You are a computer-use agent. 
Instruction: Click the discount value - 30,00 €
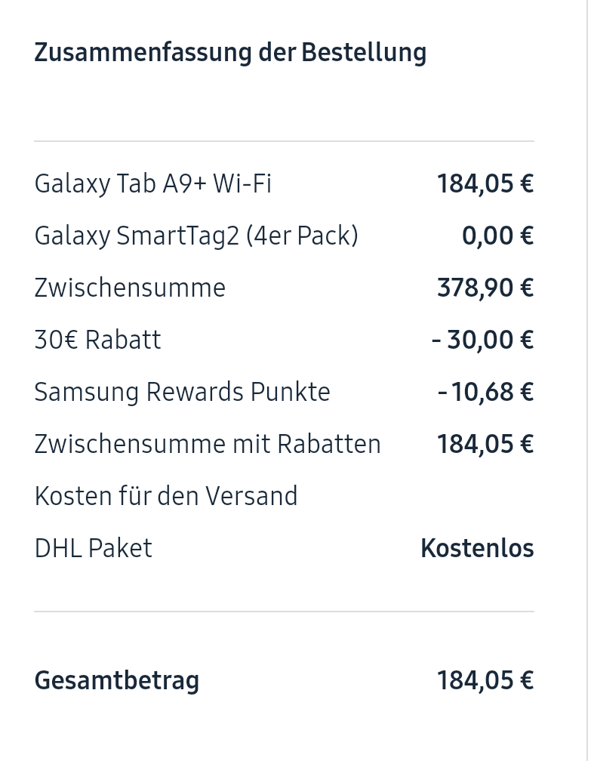point(482,340)
